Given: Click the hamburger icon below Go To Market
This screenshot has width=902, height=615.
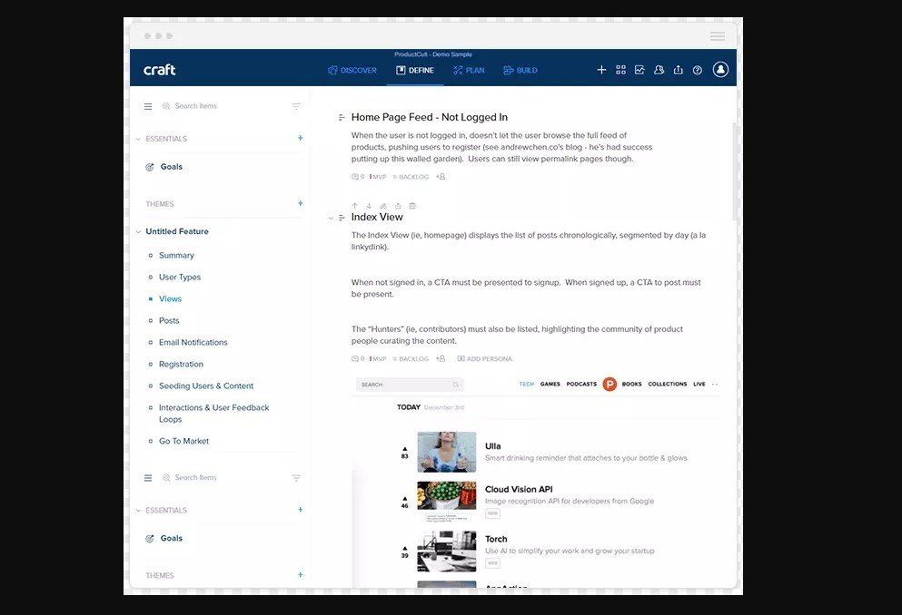Looking at the screenshot, I should click(148, 478).
